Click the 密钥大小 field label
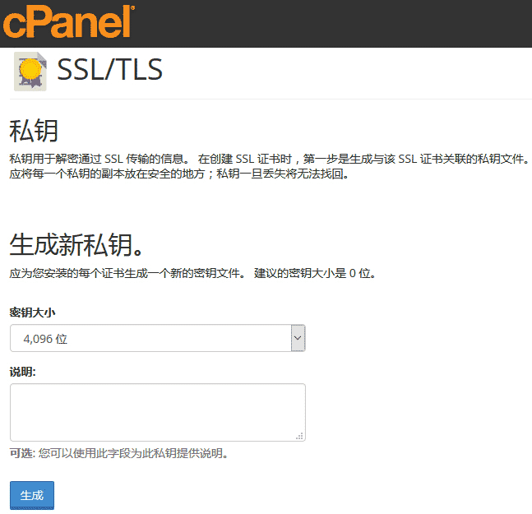The height and width of the screenshot is (514, 532). tap(32, 313)
